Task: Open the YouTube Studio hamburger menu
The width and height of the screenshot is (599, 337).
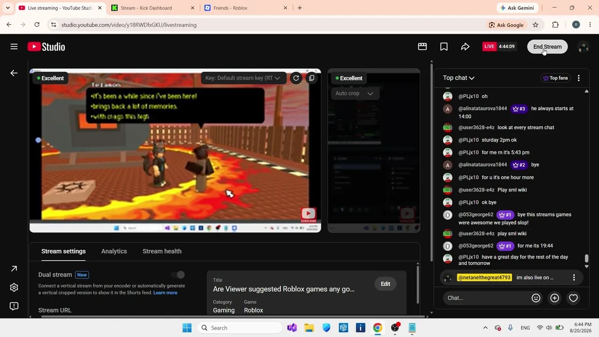Action: (14, 46)
